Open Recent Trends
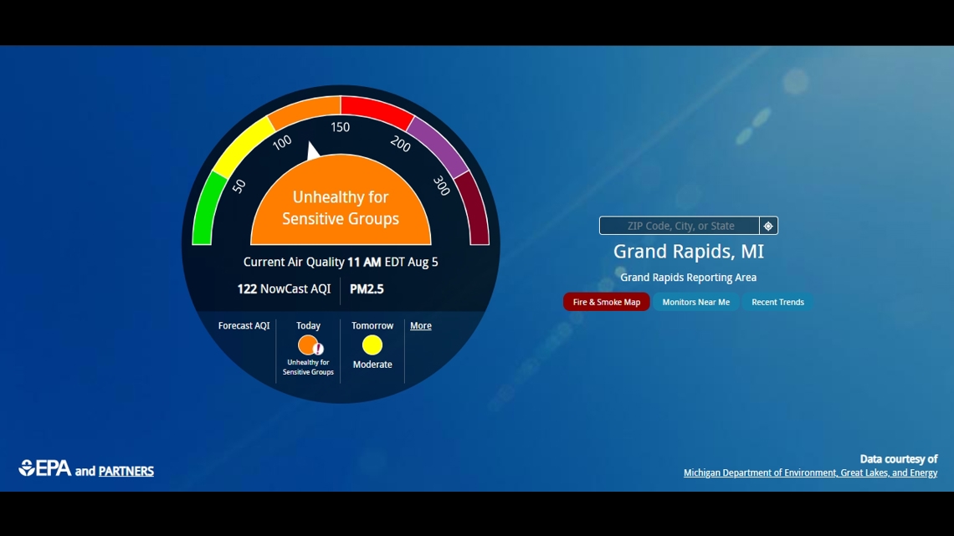The image size is (954, 536). (777, 302)
